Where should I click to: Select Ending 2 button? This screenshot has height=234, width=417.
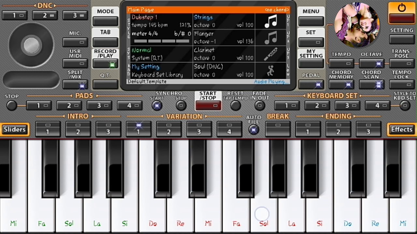click(x=338, y=129)
